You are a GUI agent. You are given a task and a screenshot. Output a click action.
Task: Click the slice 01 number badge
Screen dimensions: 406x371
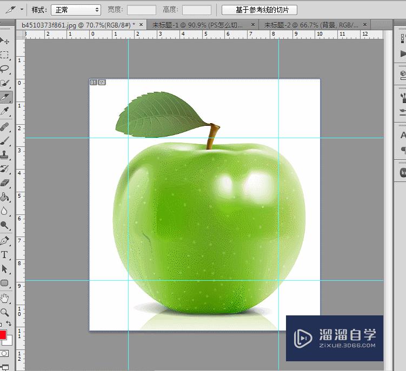(x=93, y=82)
